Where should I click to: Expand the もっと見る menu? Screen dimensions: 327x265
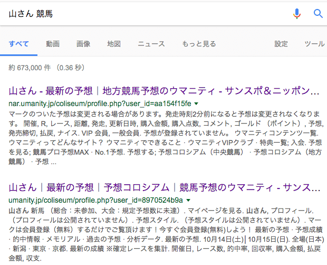pyautogui.click(x=199, y=44)
